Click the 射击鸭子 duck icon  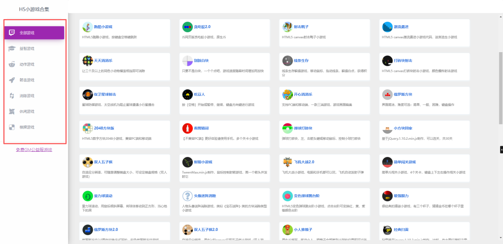tap(287, 27)
